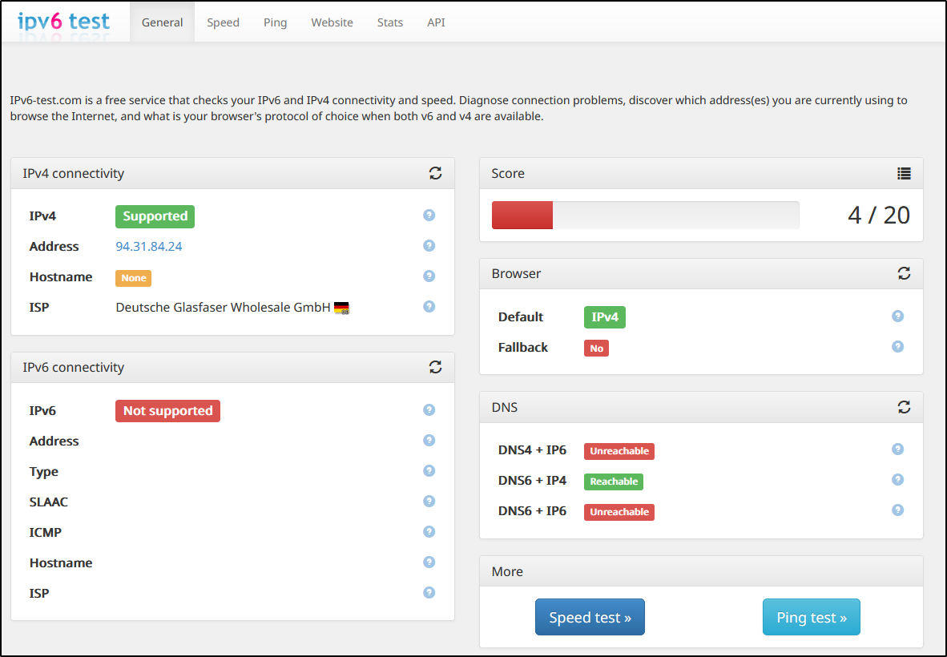
Task: Open the Ping tab
Action: tap(275, 22)
